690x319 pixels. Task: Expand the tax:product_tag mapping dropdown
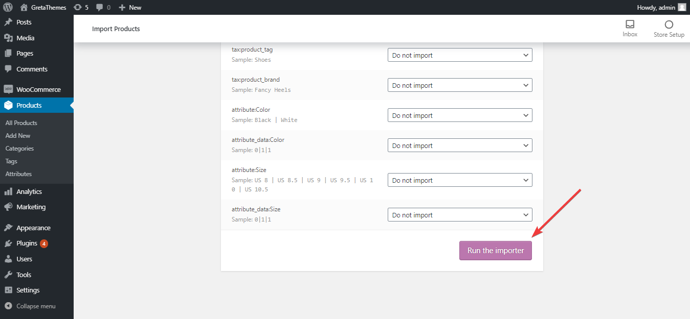click(x=460, y=55)
